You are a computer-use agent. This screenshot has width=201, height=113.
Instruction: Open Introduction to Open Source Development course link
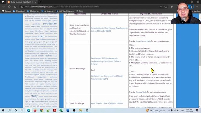[109, 30]
